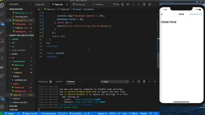Click ESLint in the status bar
Image resolution: width=205 pixels, height=115 pixels.
point(133,113)
